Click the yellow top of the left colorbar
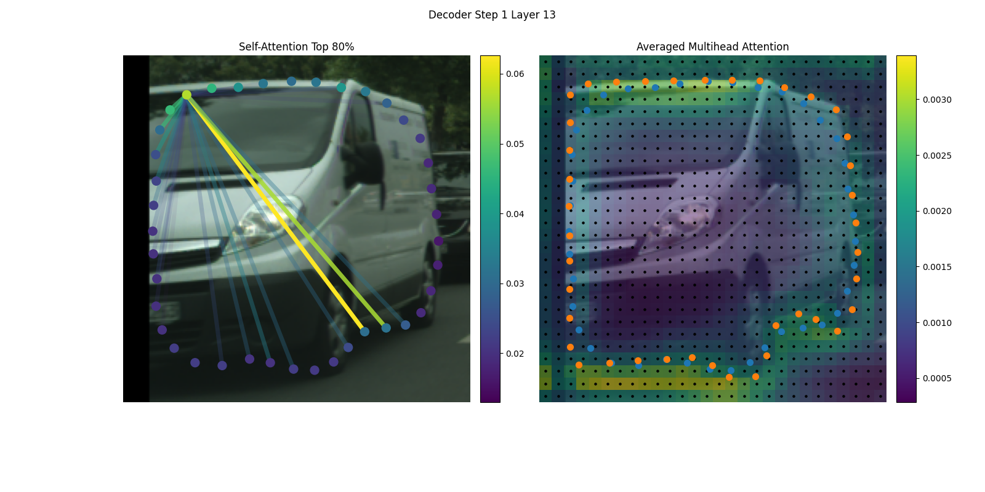The height and width of the screenshot is (492, 985). 490,60
